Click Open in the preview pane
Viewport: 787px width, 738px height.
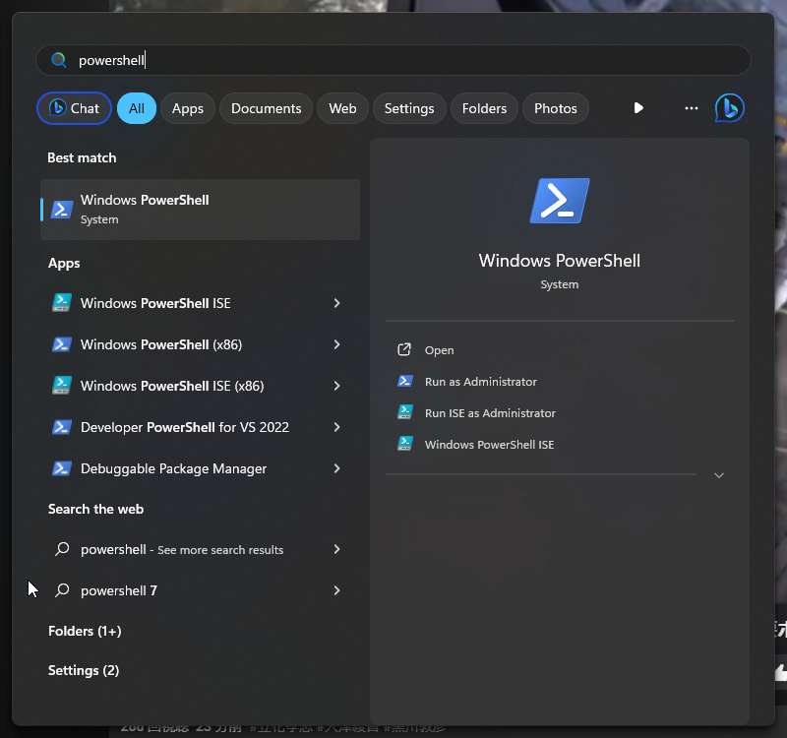[439, 350]
